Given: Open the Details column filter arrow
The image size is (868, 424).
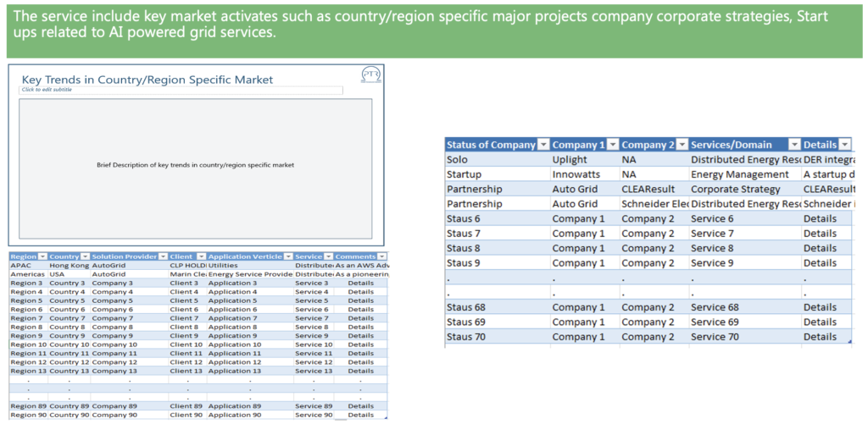Looking at the screenshot, I should pyautogui.click(x=844, y=145).
